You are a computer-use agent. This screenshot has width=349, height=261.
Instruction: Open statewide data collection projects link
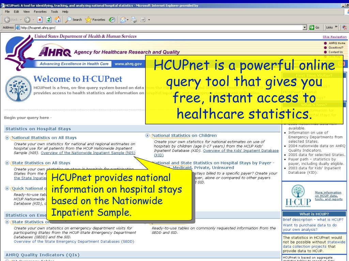(x=314, y=244)
